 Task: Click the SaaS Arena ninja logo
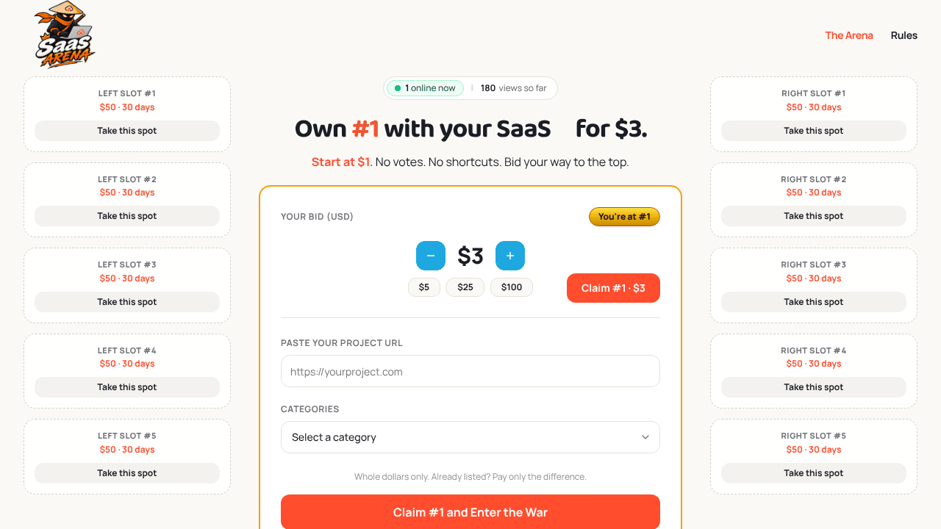65,35
